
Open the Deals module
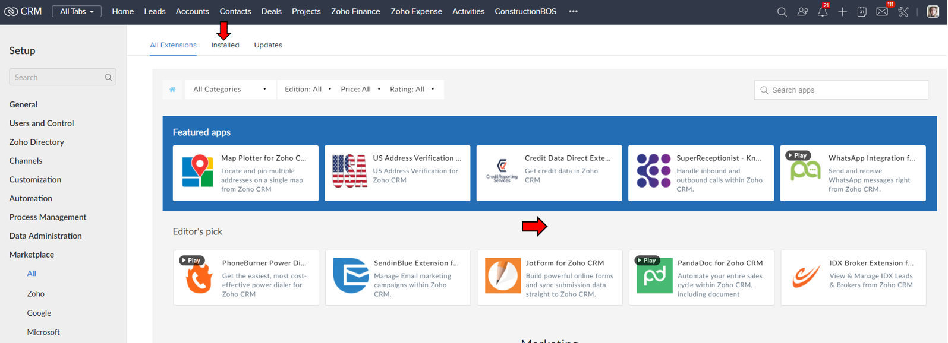coord(271,11)
